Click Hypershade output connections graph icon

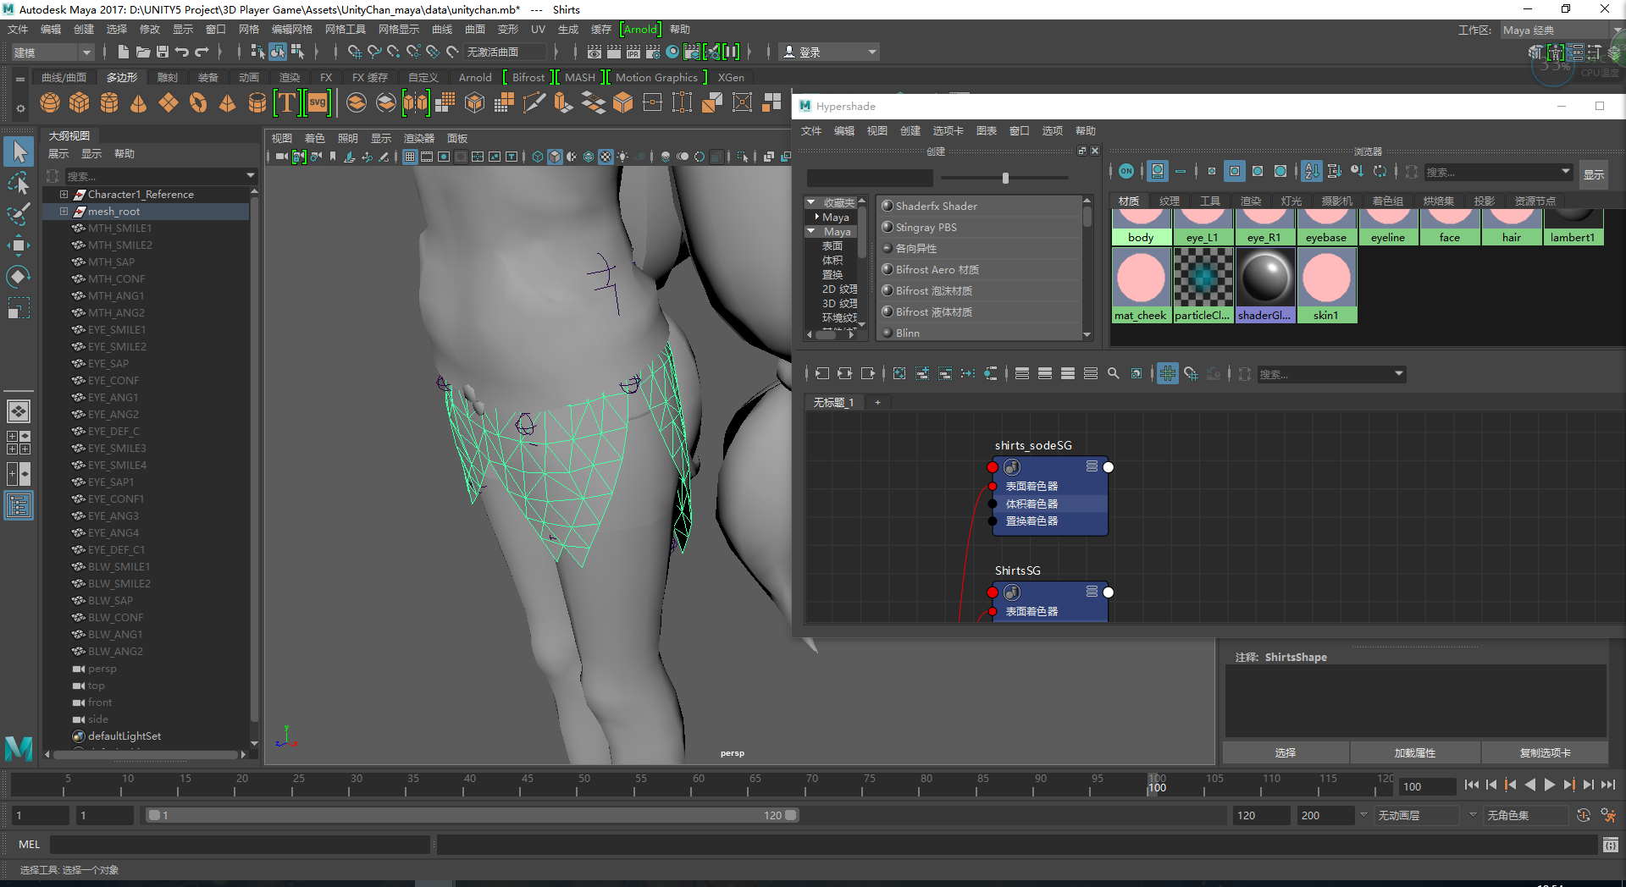point(868,373)
